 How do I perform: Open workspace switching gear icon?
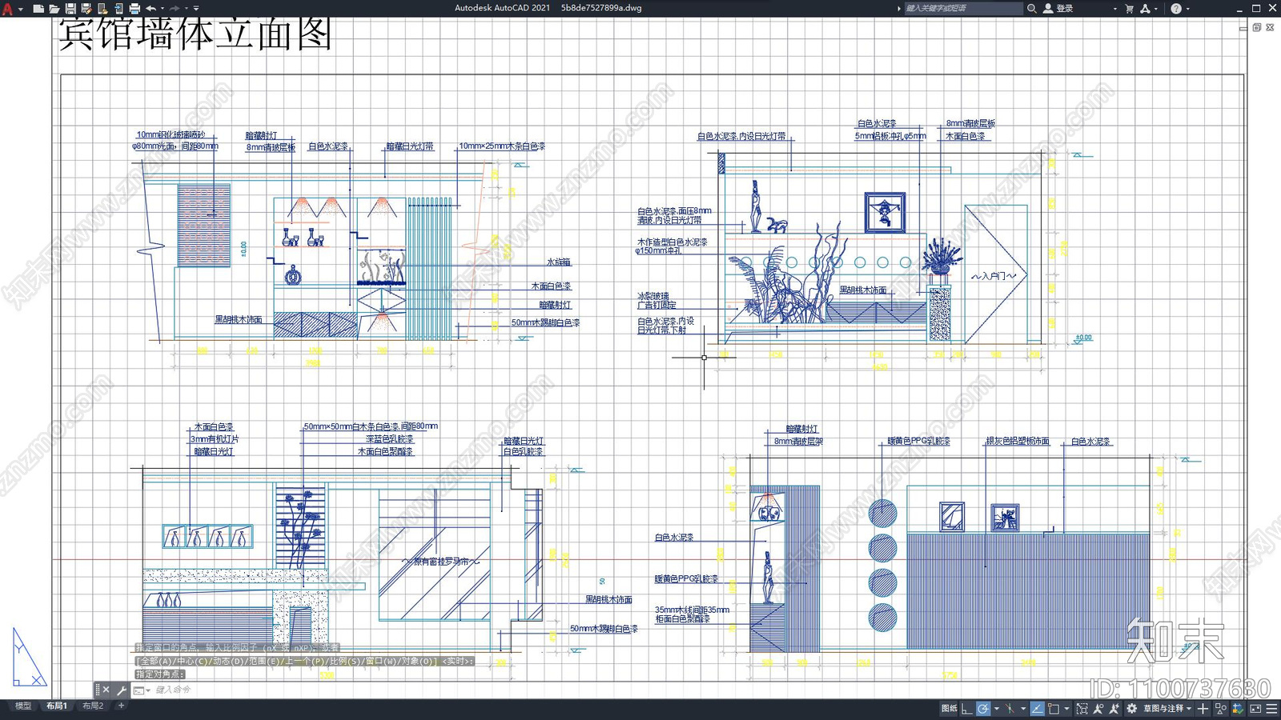[x=1131, y=709]
